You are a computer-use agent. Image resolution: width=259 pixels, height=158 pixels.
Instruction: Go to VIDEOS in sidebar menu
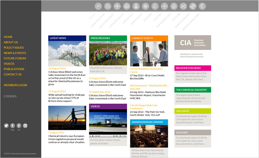click(x=9, y=64)
